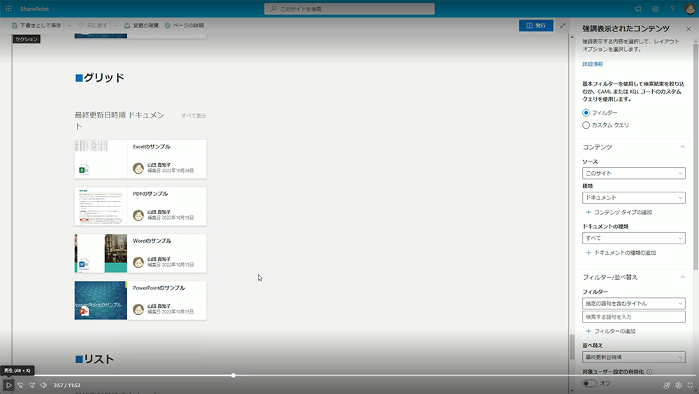The image size is (699, 394).
Task: Open the ドキュメントの種類 dropdown showing すべて
Action: (633, 238)
